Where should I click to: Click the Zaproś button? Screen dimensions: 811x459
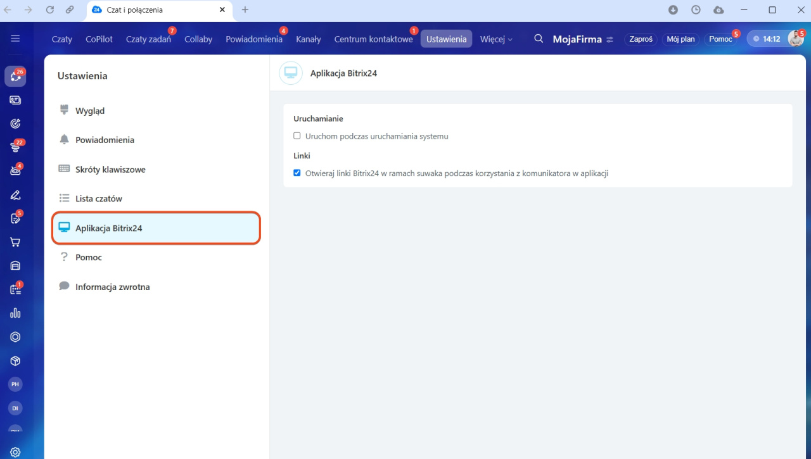(641, 39)
